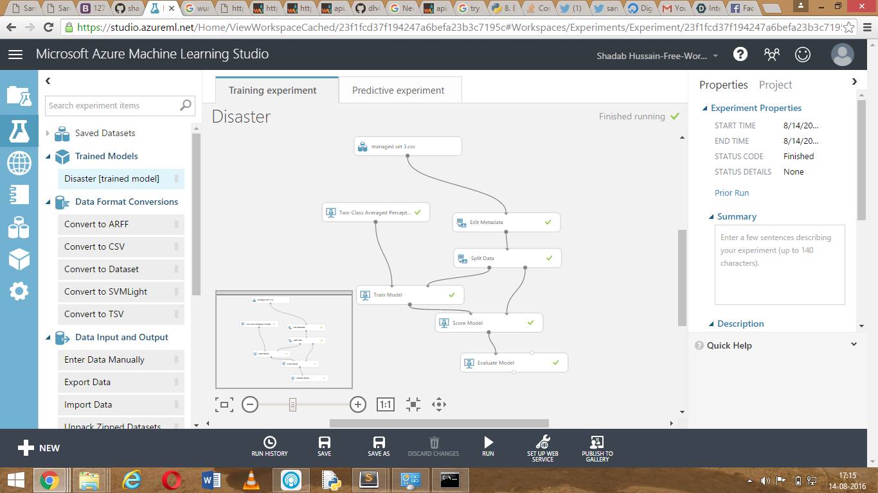Screen dimensions: 878x493
Task: Collapse the Summary section
Action: (712, 217)
